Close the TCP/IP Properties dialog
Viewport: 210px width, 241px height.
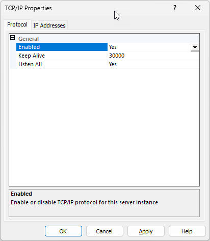tap(198, 8)
